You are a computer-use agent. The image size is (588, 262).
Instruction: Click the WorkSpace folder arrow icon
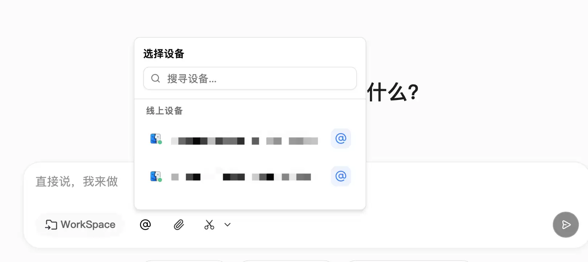click(51, 225)
